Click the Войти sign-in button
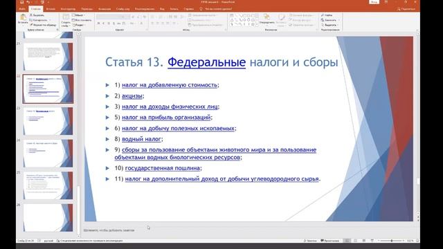The width and height of the screenshot is (443, 249). click(x=374, y=2)
